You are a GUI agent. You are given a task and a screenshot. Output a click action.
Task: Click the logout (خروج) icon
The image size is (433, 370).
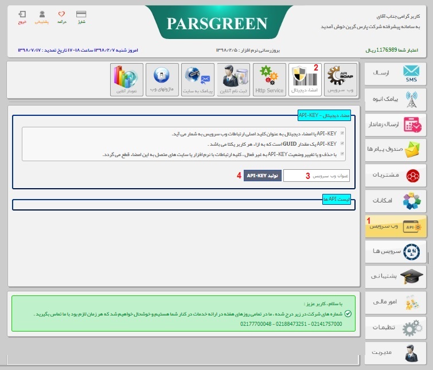coord(22,17)
